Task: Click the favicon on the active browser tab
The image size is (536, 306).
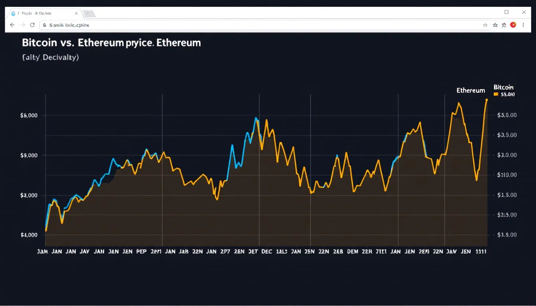Action: click(13, 13)
